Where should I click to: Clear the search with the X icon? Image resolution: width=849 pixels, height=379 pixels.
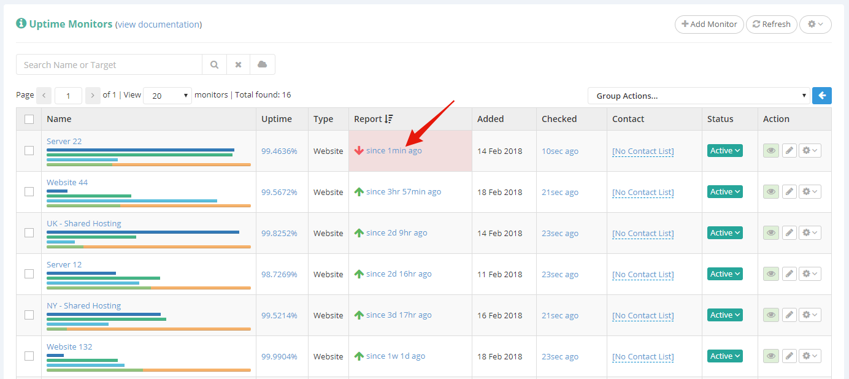coord(238,64)
